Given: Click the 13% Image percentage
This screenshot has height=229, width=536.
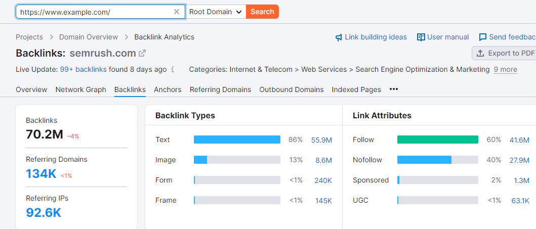Looking at the screenshot, I should coord(296,160).
